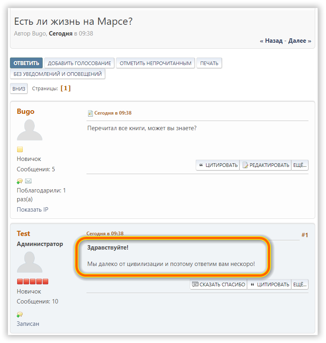Screen dimensions: 326x343
Task: Expand the ЕЩЁ… menu on Bugo's post
Action: [x=300, y=165]
